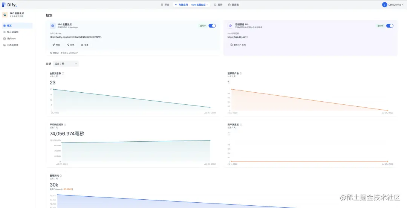Screen dimensions: 407x208
Task: Click the Dify logo in the header
Action: click(9, 5)
